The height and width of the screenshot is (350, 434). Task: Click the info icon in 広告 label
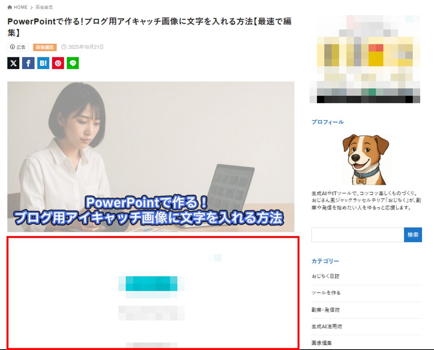(13, 47)
